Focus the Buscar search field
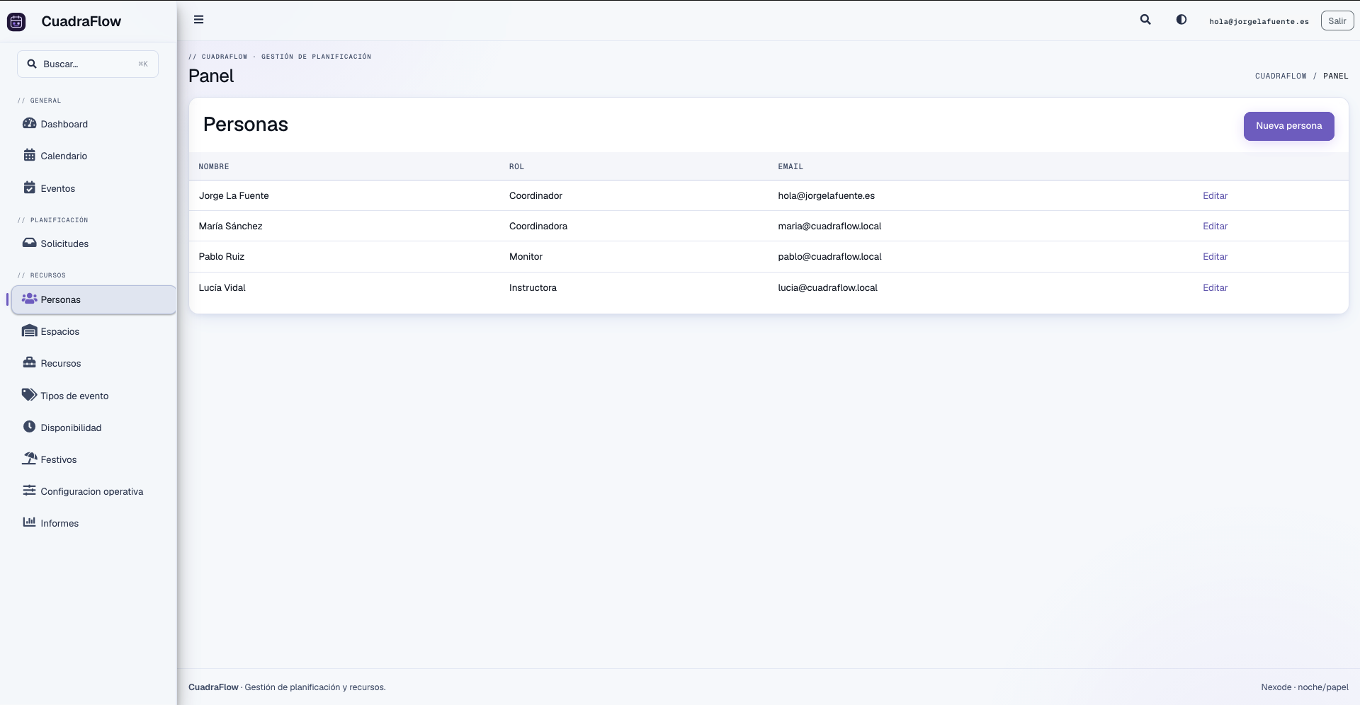 coord(88,64)
